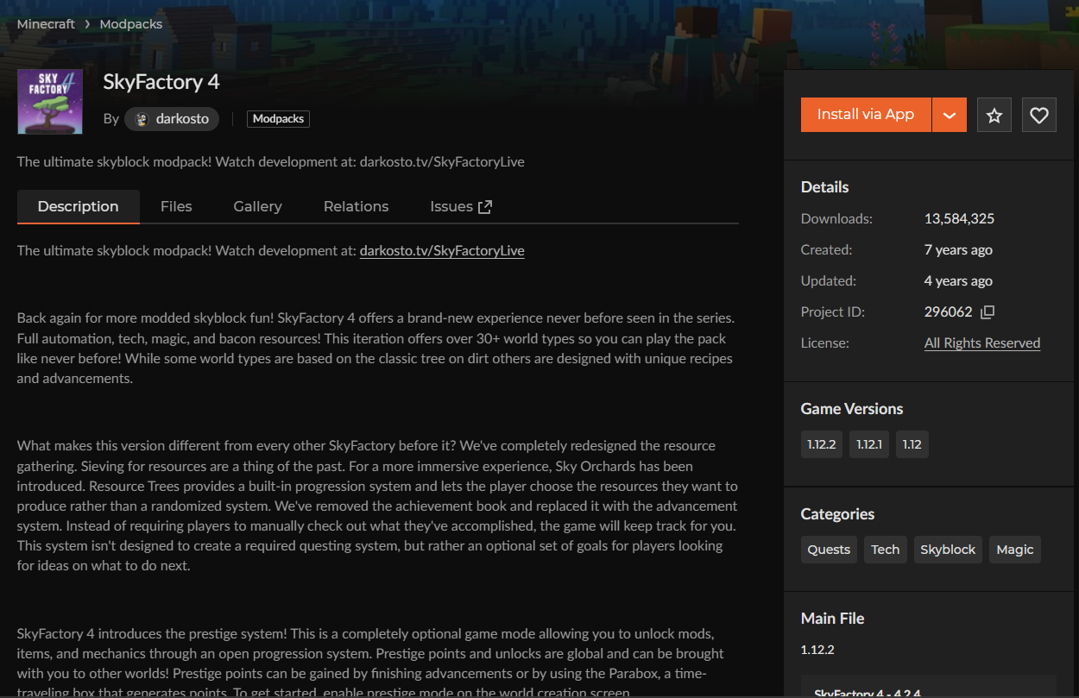Open the Tech category tag
Viewport: 1079px width, 698px height.
pyautogui.click(x=886, y=550)
